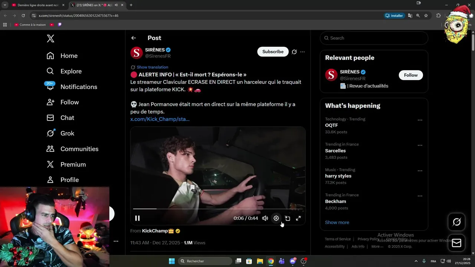Open the X logo home link
Image resolution: width=475 pixels, height=267 pixels.
[x=50, y=39]
